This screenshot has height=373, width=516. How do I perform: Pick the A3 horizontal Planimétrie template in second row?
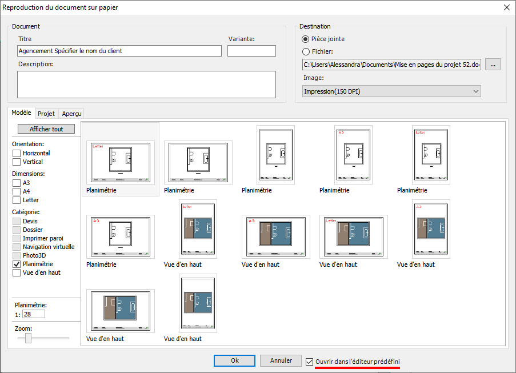click(x=121, y=236)
